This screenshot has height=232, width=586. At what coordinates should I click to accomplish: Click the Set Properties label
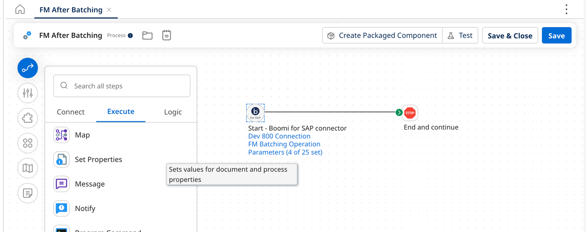[x=98, y=159]
